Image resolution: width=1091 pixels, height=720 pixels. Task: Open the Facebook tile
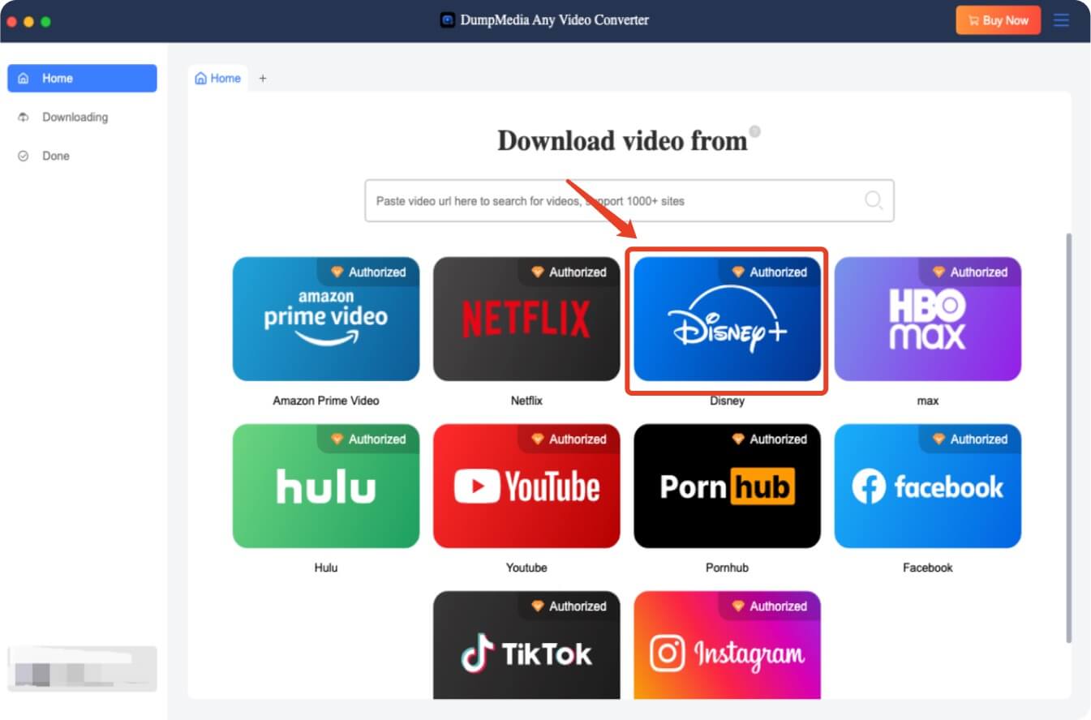(x=927, y=486)
